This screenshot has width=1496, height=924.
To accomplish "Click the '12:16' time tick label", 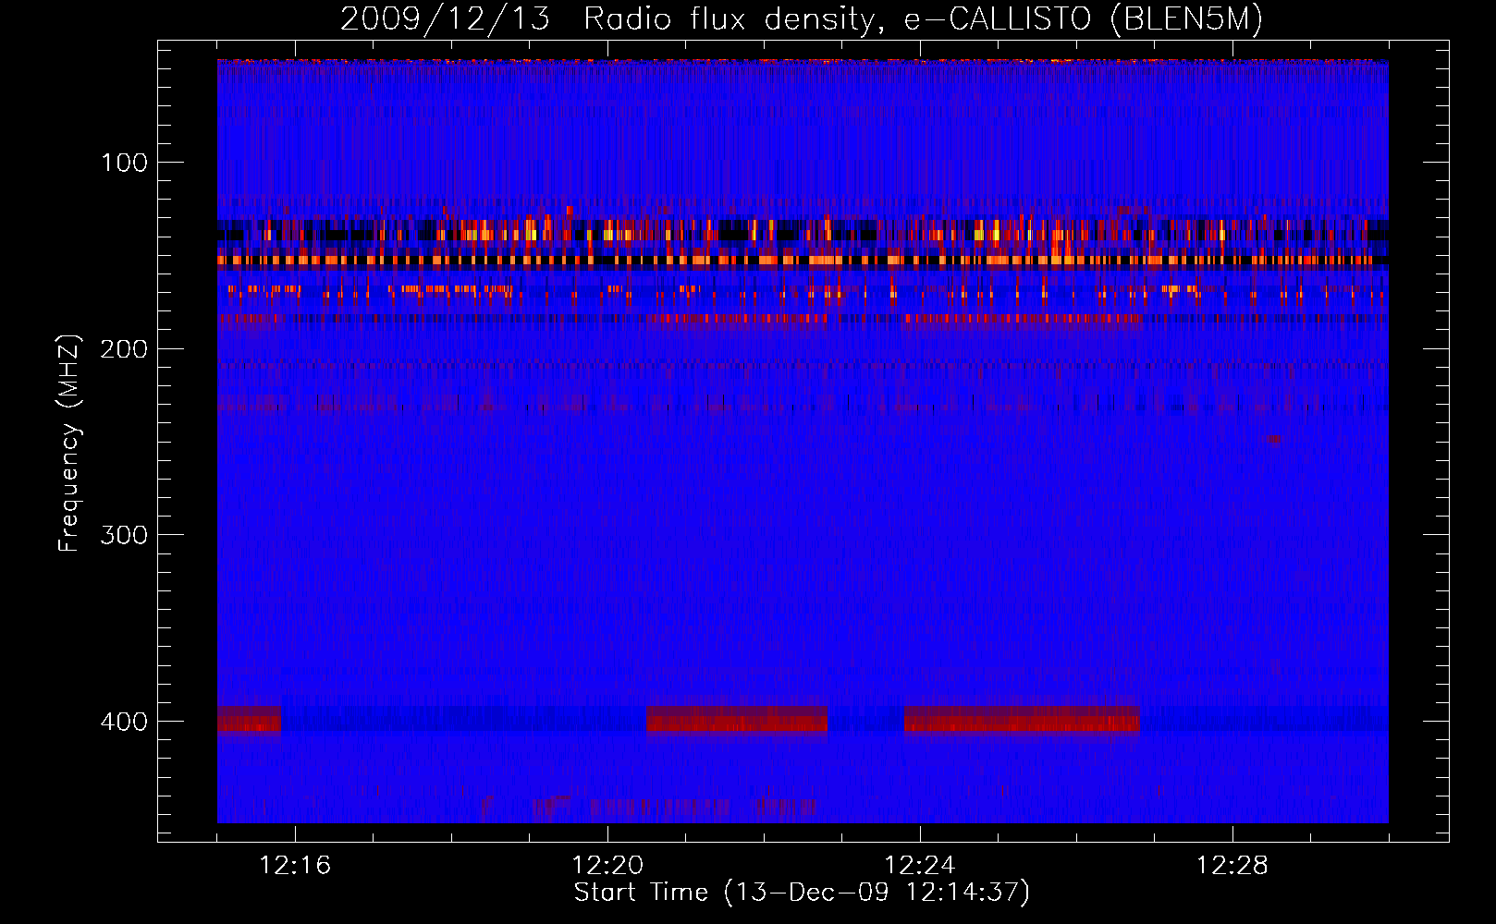I will [x=295, y=866].
